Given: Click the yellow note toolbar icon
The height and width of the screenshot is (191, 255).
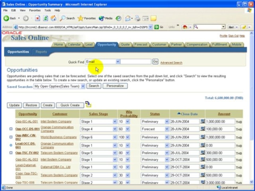Looking at the screenshot, I should coord(153,18).
